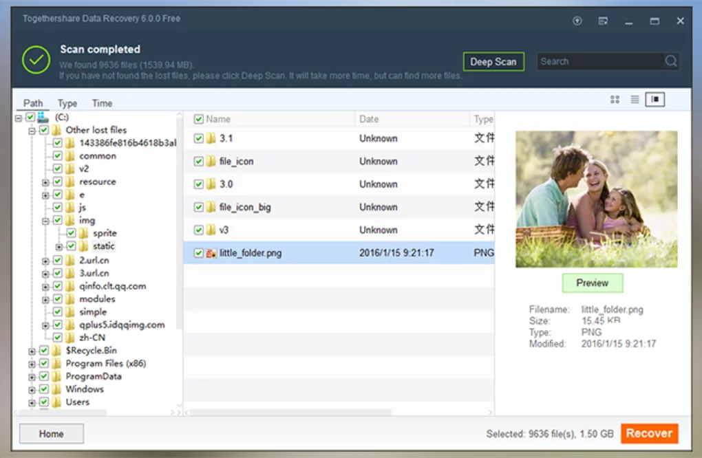
Task: Click the upgrade arrow icon in title bar
Action: 577,21
